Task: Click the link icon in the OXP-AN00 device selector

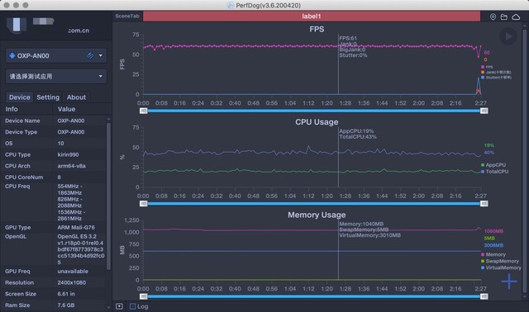Action: click(90, 55)
